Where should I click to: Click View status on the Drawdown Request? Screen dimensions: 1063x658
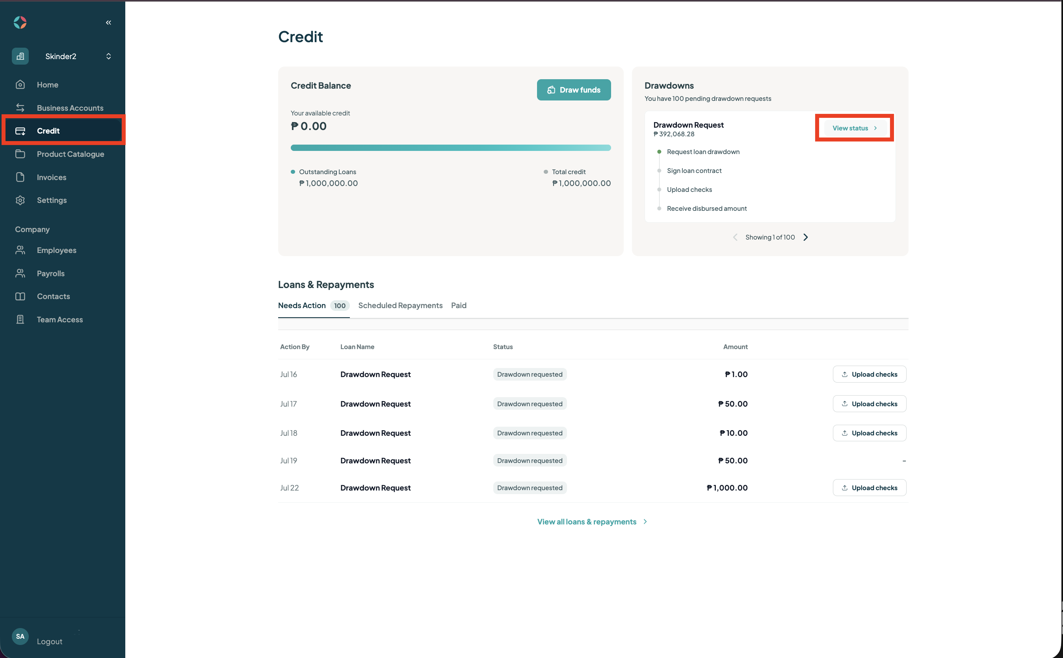point(854,128)
